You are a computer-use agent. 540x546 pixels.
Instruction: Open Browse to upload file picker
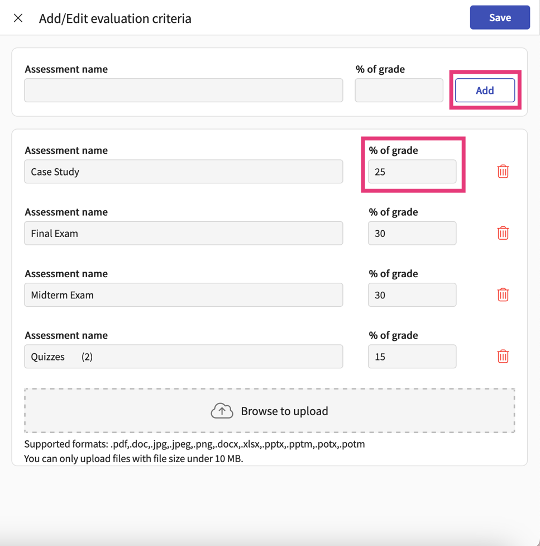(x=270, y=411)
